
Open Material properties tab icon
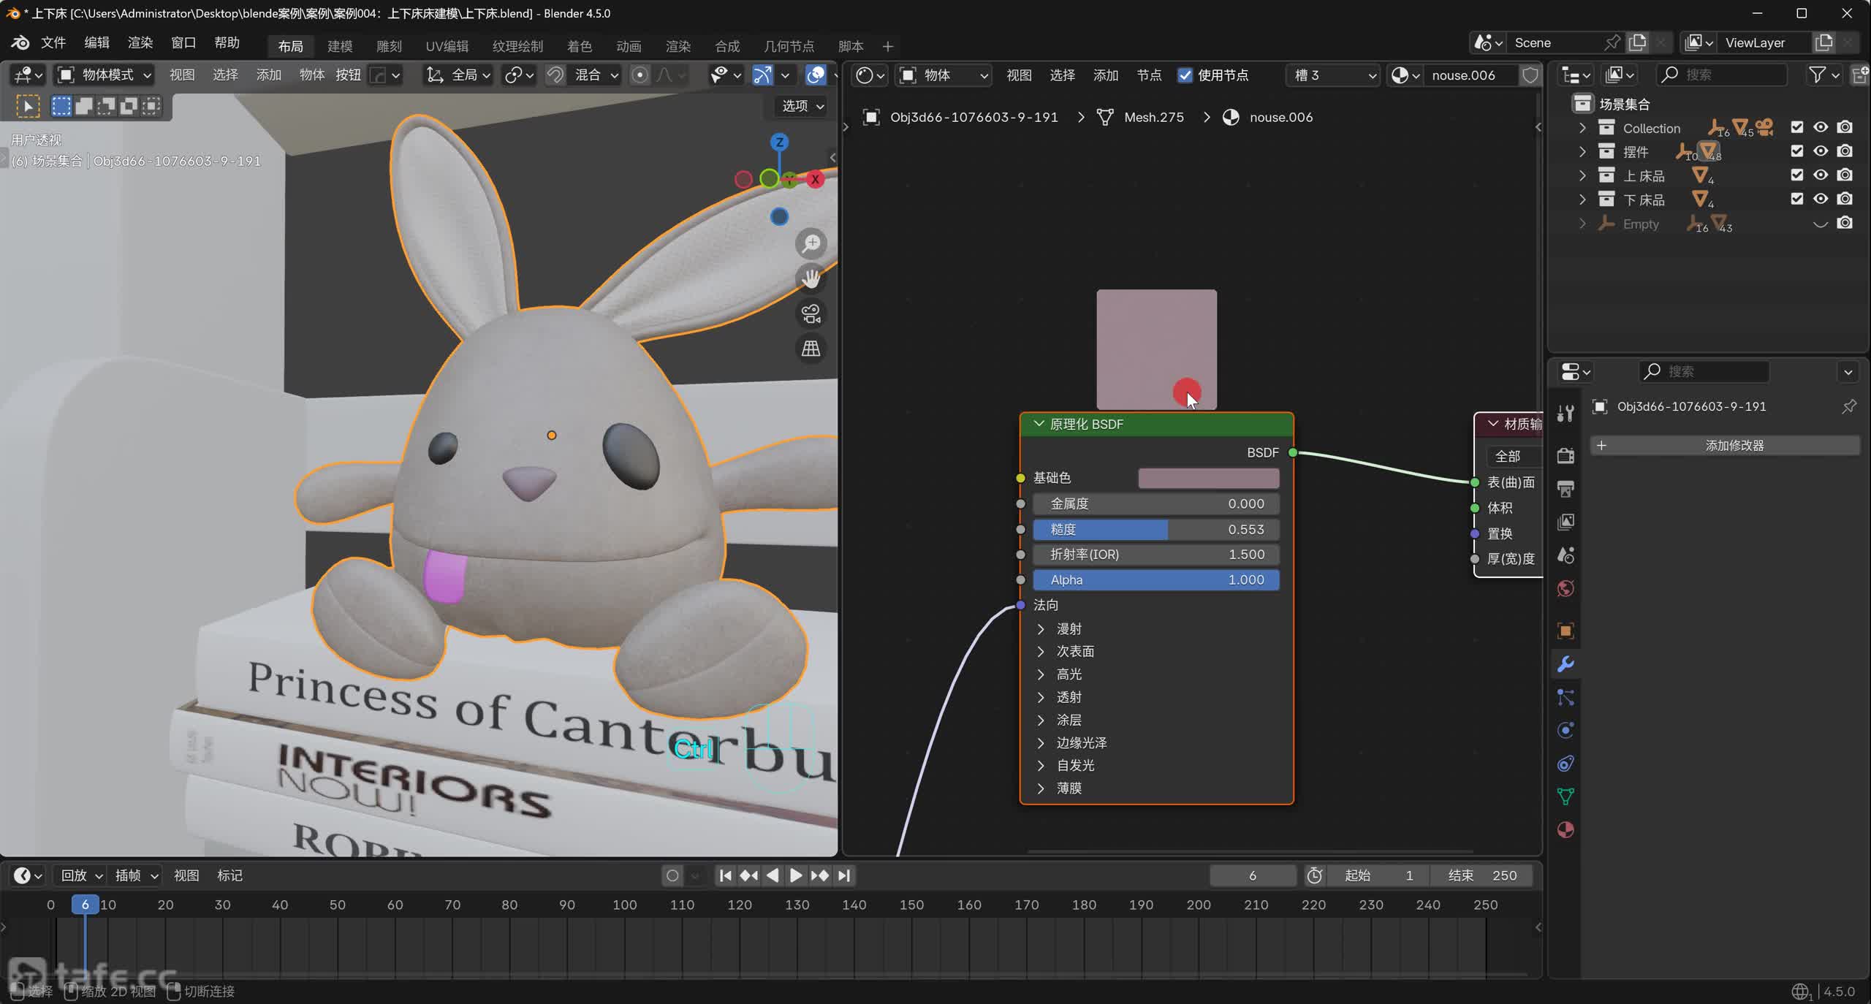1566,830
